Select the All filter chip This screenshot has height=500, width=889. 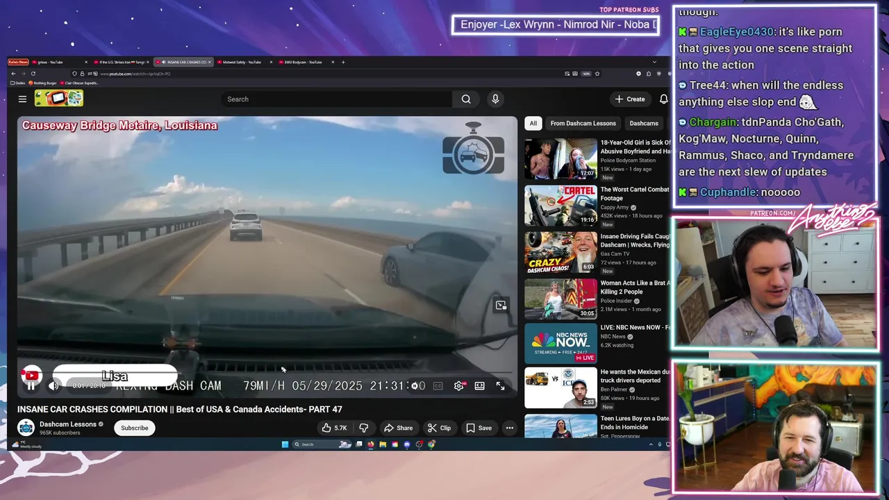click(x=533, y=124)
